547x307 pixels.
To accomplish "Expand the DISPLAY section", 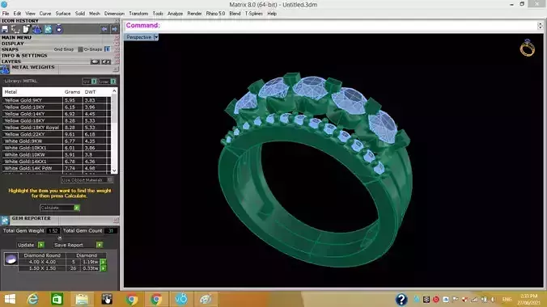I will coord(13,44).
